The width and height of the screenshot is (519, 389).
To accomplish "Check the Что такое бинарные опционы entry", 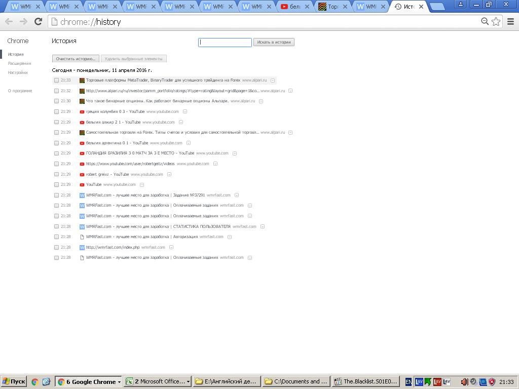I will (x=56, y=101).
